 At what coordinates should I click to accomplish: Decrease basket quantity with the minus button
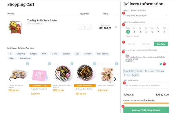79,27
